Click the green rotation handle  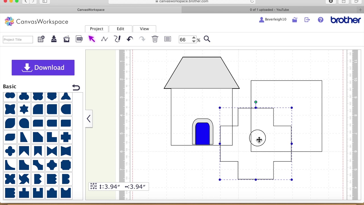pyautogui.click(x=256, y=102)
